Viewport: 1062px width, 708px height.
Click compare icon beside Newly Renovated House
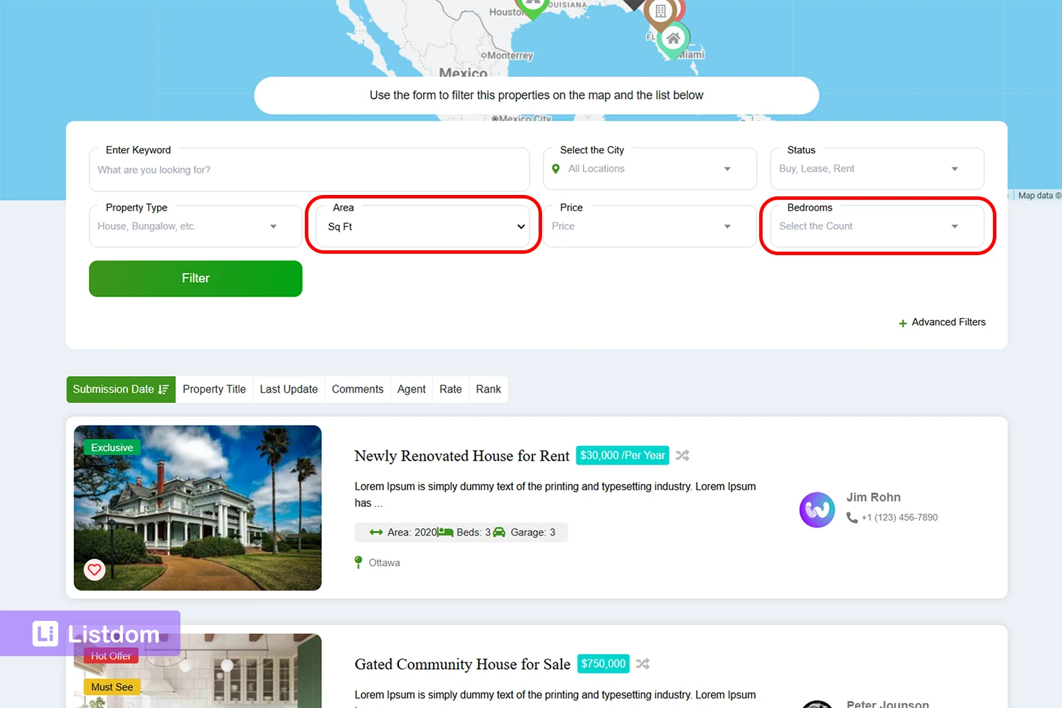pyautogui.click(x=682, y=456)
